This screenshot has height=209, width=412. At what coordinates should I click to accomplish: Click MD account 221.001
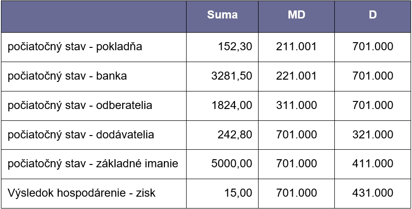[x=296, y=76]
